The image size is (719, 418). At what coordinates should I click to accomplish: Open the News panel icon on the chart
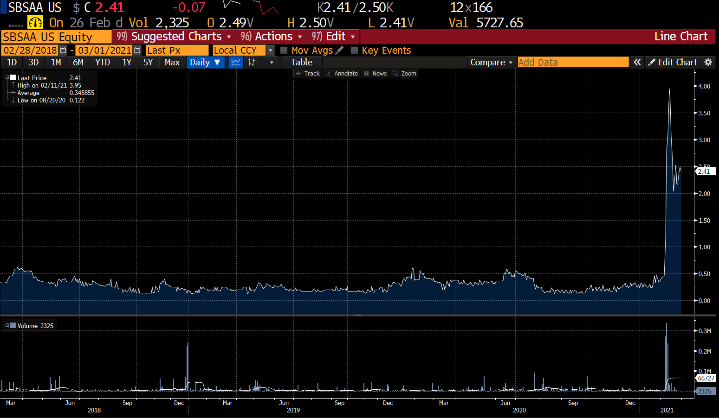[x=375, y=73]
